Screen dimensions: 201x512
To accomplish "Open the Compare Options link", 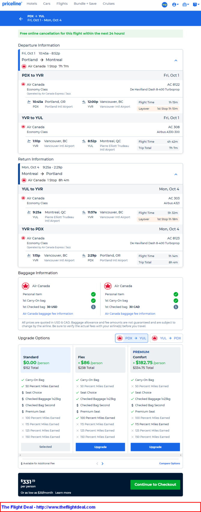I will click(x=169, y=463).
